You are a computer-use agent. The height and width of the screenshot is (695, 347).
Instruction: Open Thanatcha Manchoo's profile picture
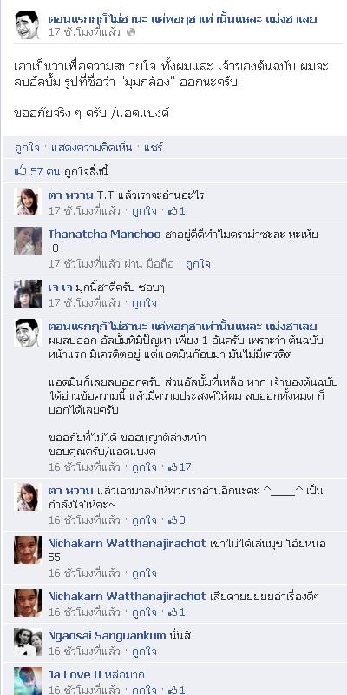coord(28,241)
